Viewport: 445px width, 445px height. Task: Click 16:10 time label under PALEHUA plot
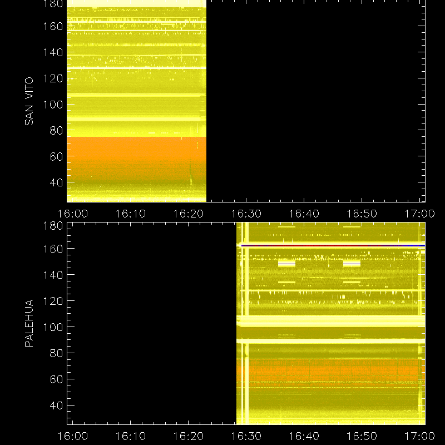tap(131, 436)
